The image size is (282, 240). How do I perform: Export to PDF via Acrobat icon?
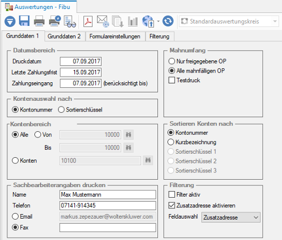tap(88, 21)
